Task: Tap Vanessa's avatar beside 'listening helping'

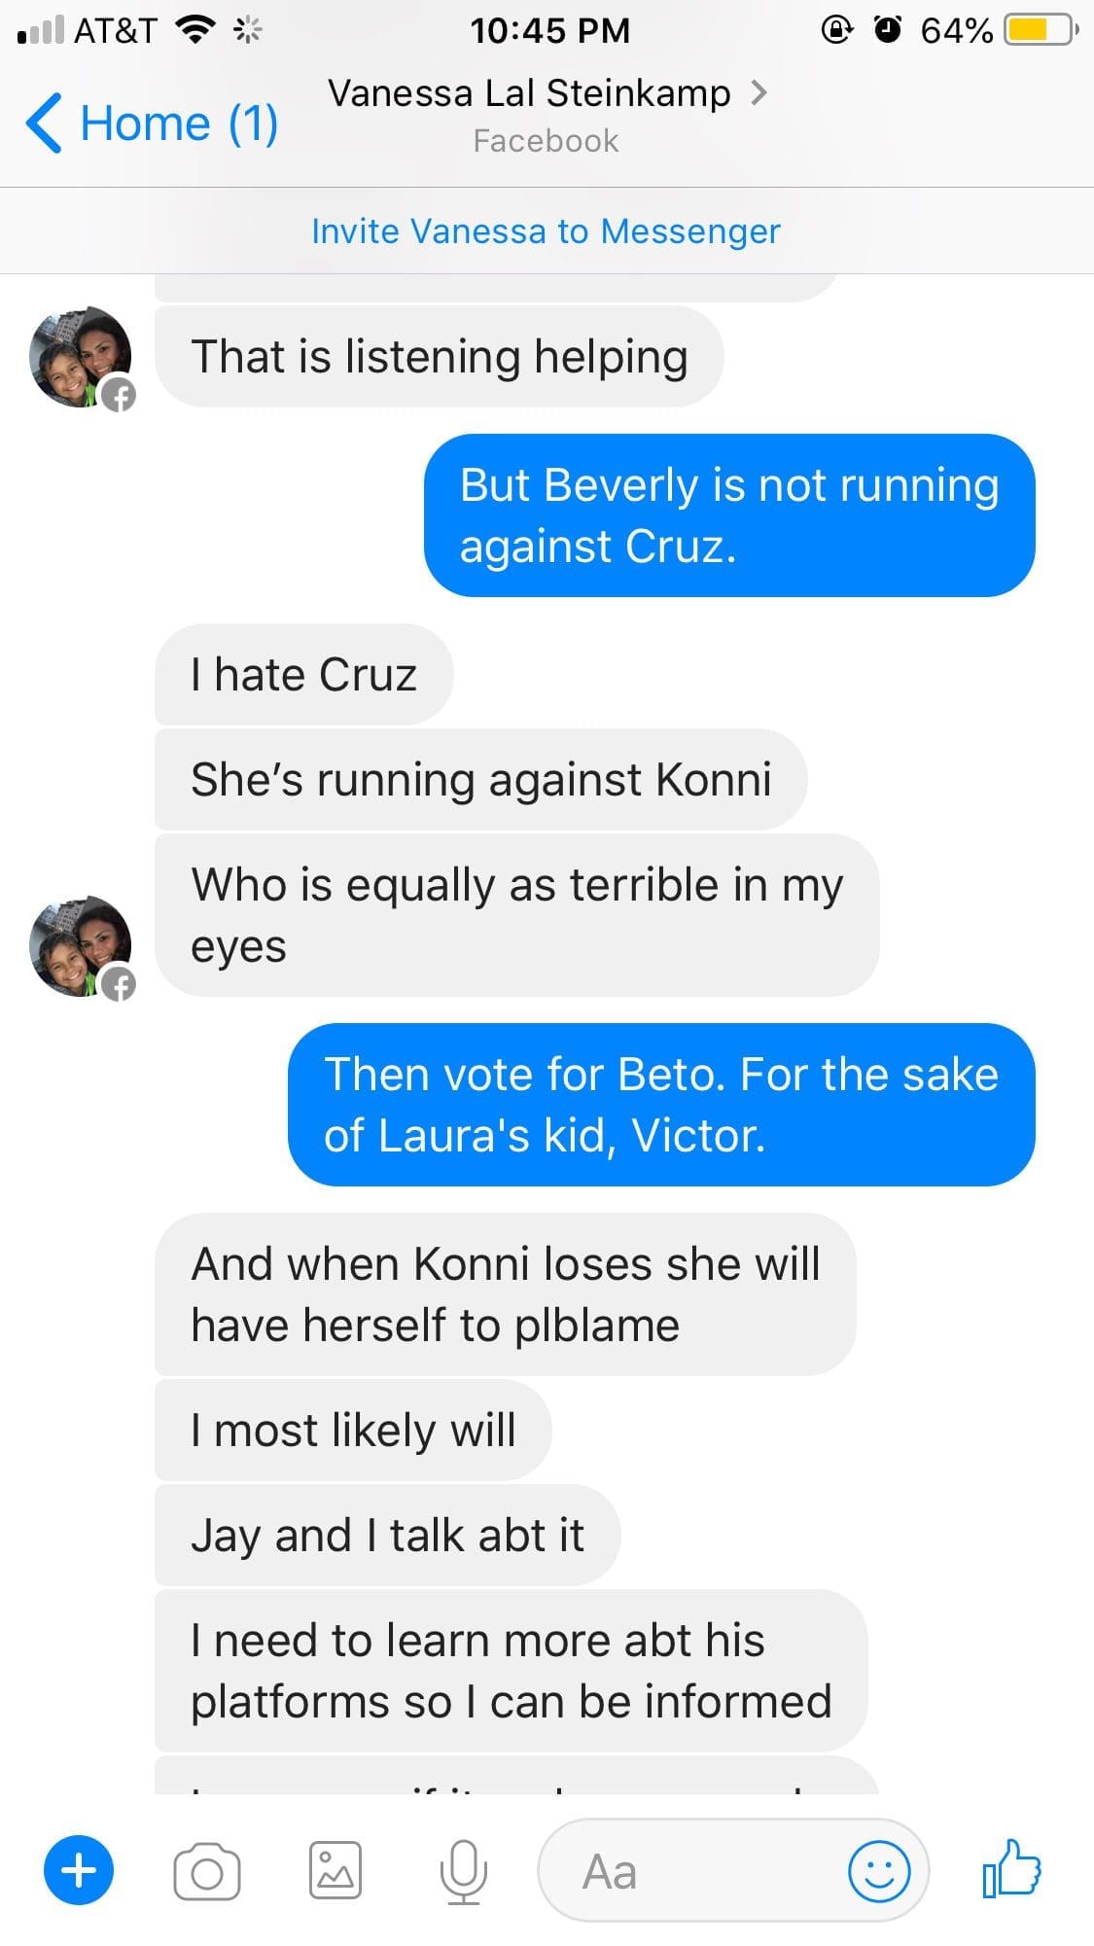Action: coord(81,357)
